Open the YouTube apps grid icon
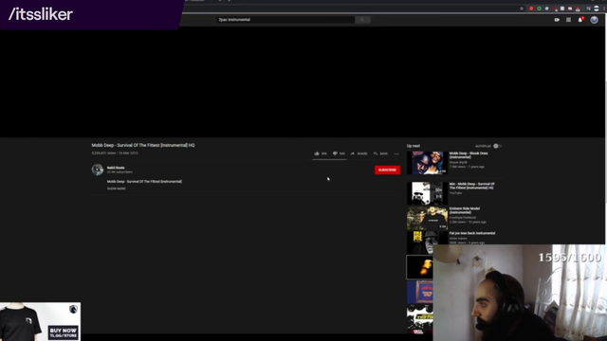The height and width of the screenshot is (341, 607). (568, 20)
